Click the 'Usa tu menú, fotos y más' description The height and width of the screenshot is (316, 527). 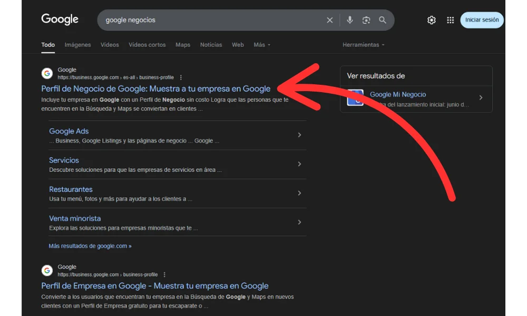120,199
